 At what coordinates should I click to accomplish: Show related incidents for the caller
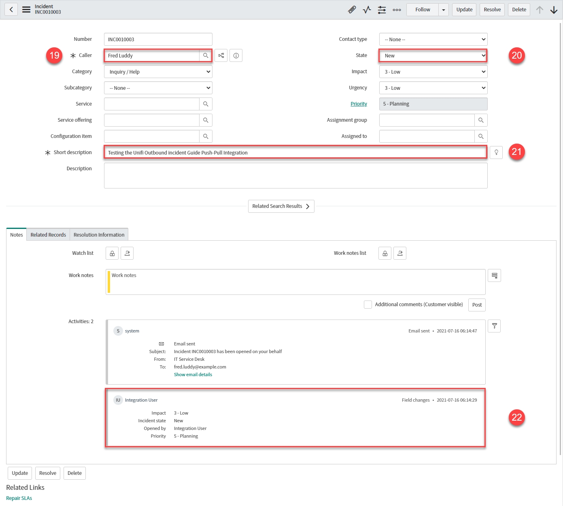tap(221, 55)
